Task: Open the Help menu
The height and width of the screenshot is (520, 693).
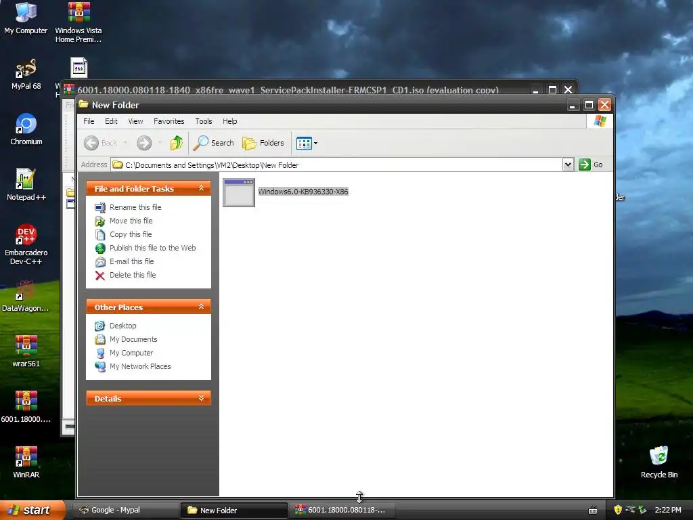Action: (229, 121)
